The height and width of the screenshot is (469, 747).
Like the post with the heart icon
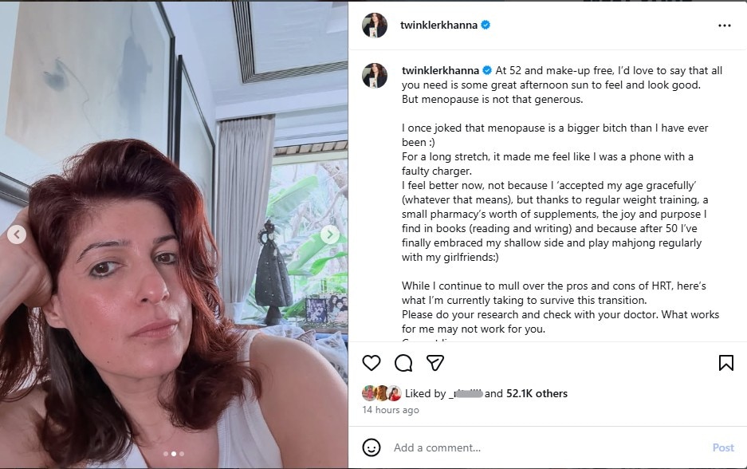click(371, 363)
